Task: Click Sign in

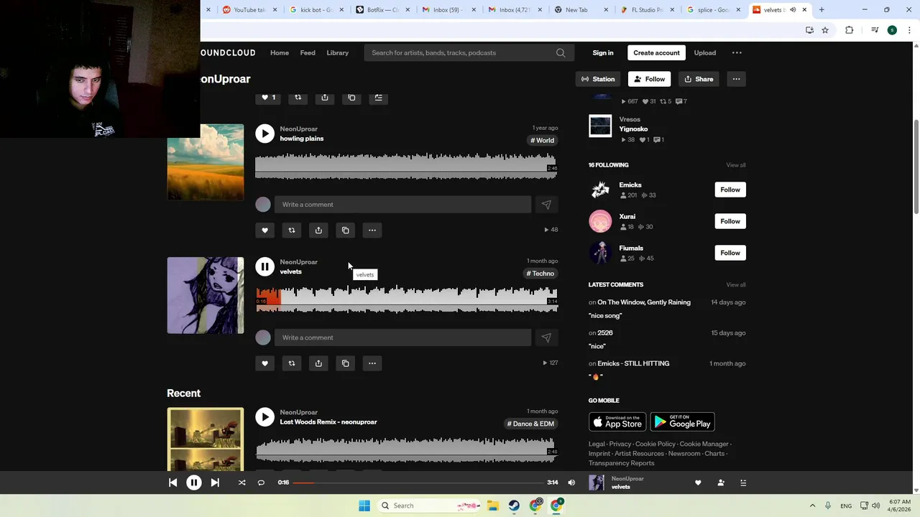Action: [x=603, y=52]
